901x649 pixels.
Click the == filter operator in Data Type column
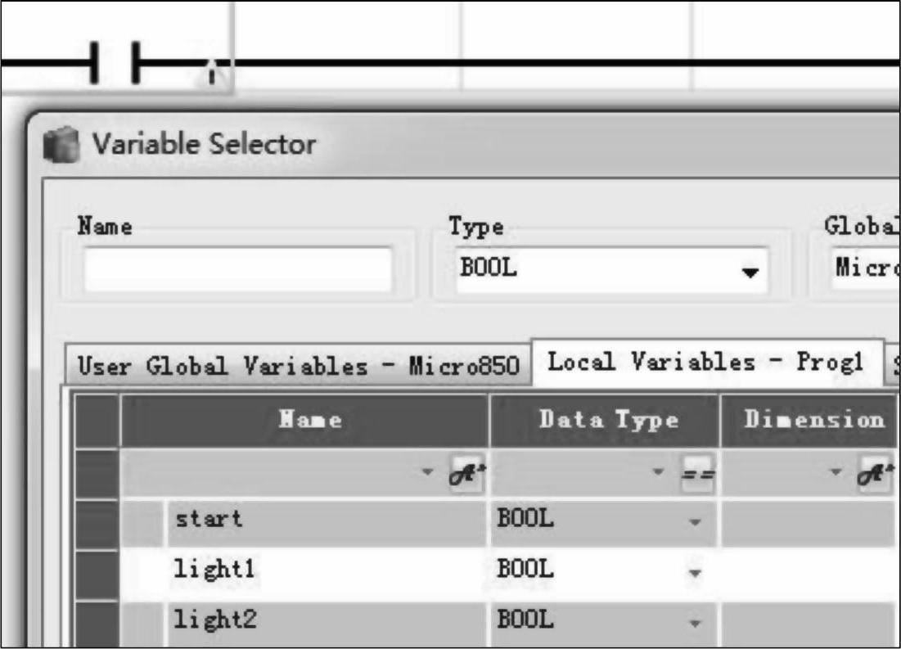699,475
